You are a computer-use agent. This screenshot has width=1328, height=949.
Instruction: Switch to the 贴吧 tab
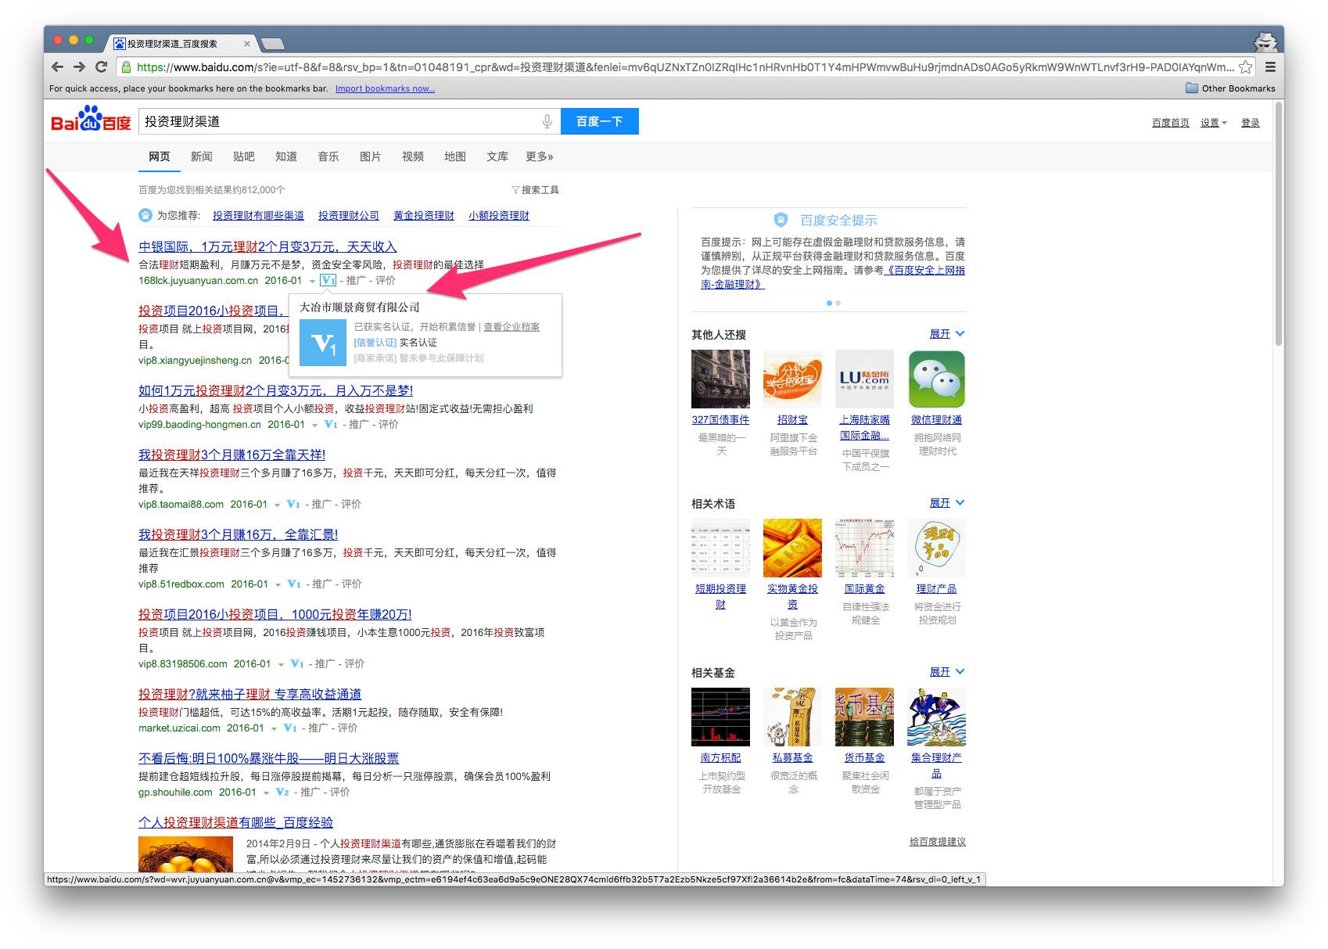click(x=244, y=156)
